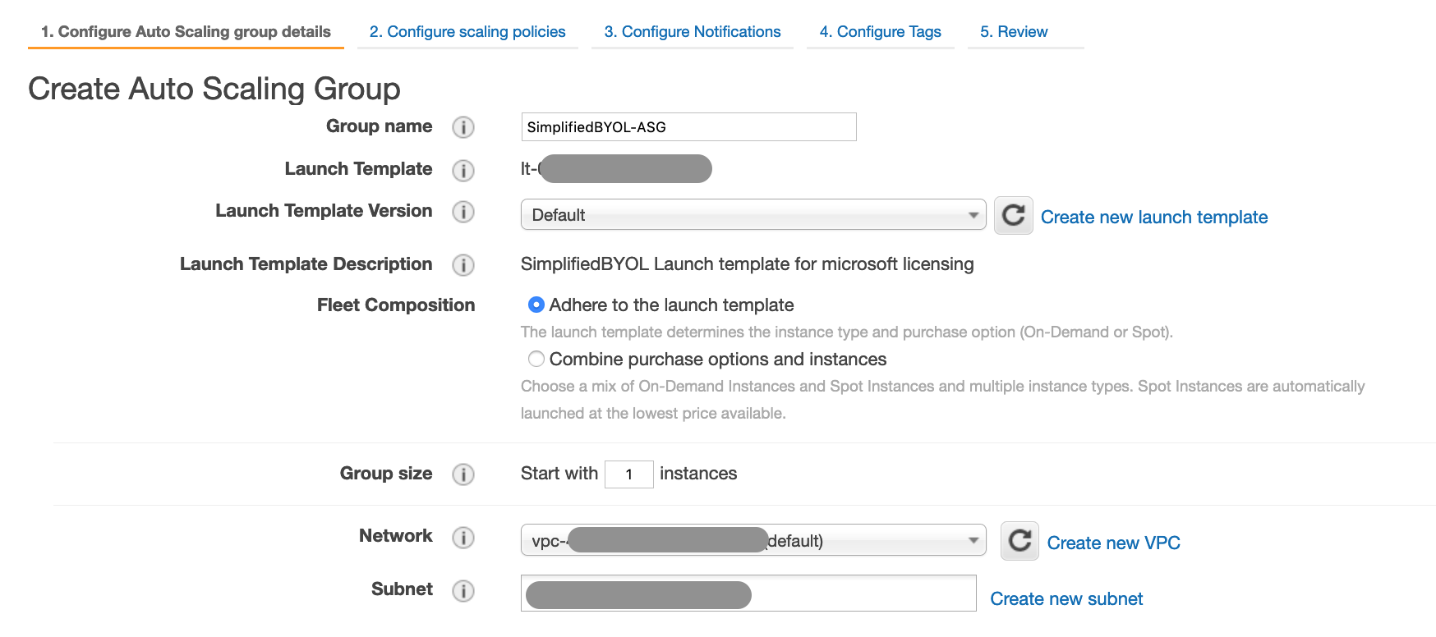Screen dimensions: 1436x637
Task: Go to Configure scaling policies step
Action: 467,32
